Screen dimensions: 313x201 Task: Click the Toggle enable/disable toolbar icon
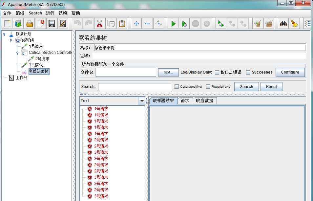pyautogui.click(x=159, y=24)
